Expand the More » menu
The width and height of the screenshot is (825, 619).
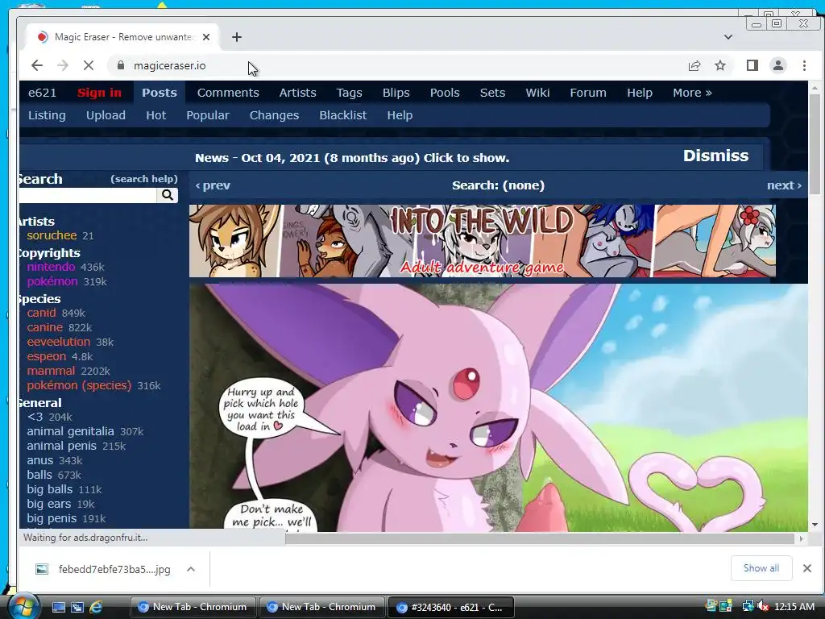tap(692, 93)
